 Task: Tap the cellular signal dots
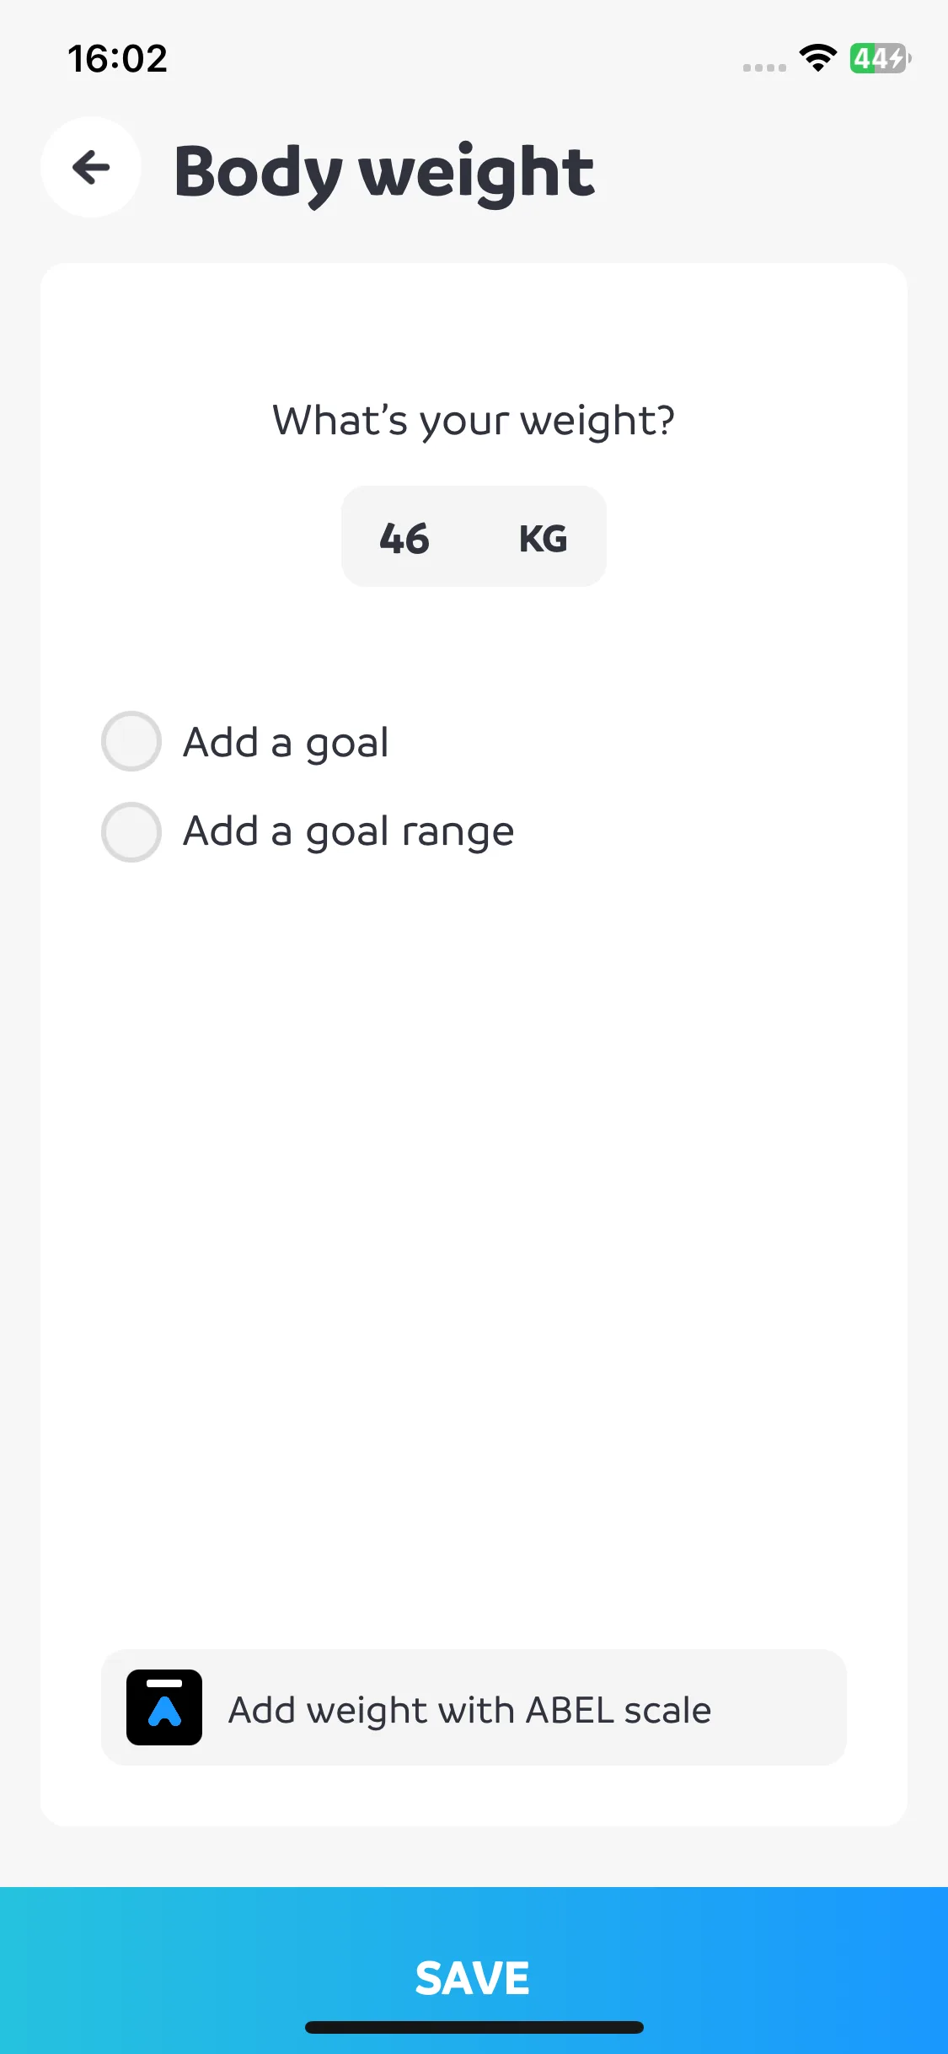click(x=764, y=67)
